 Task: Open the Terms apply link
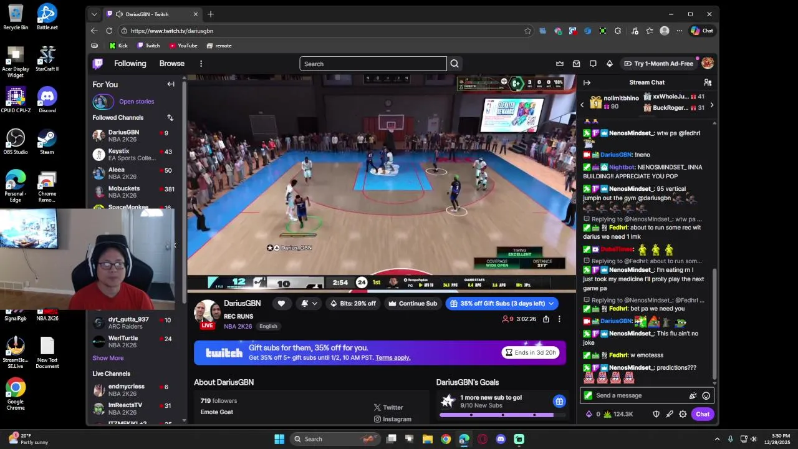[x=393, y=357]
